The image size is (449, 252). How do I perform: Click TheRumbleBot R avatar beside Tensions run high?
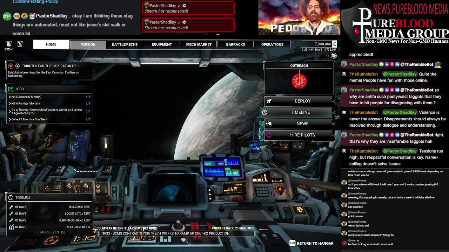point(344,151)
